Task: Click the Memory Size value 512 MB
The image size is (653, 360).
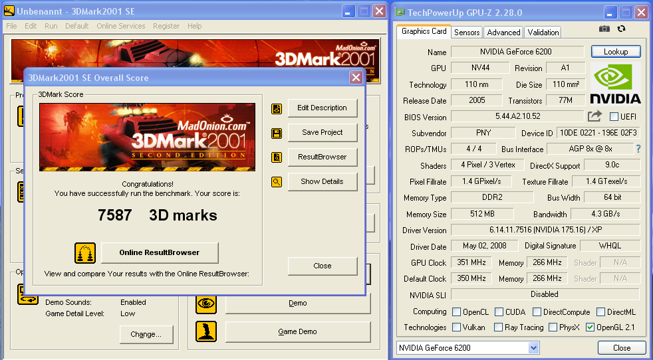Action: 482,214
